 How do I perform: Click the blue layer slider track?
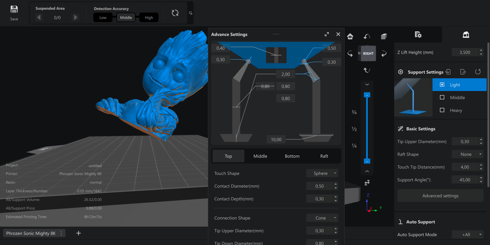pos(367,128)
